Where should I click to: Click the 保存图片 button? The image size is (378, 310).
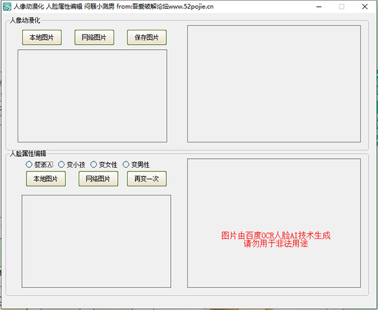coord(147,37)
